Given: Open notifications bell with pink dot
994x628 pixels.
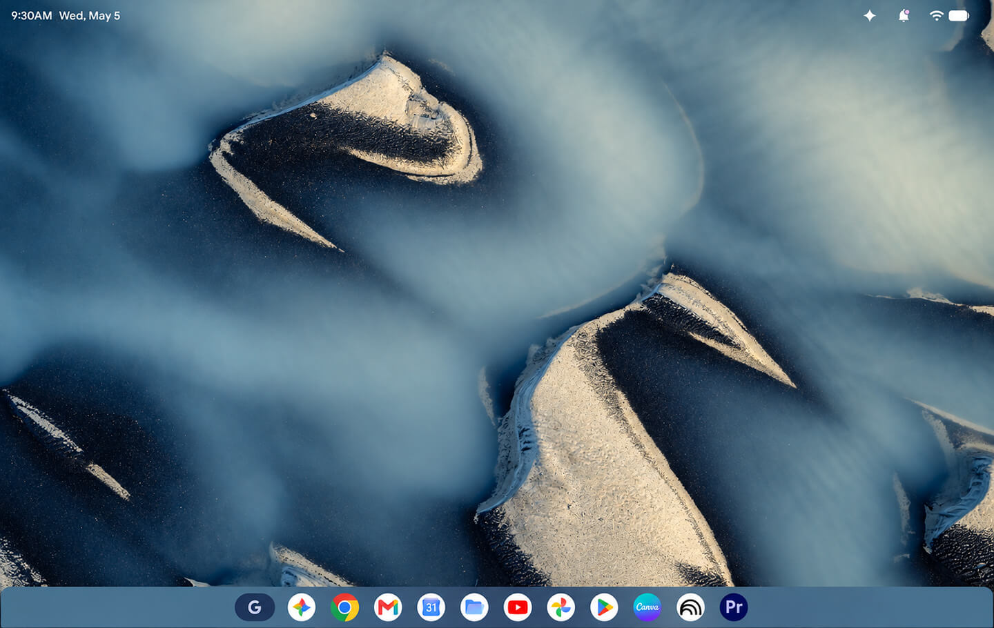Looking at the screenshot, I should [904, 15].
